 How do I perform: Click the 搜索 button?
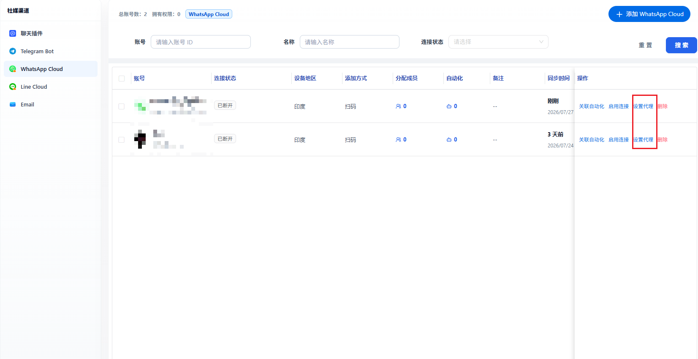[682, 45]
